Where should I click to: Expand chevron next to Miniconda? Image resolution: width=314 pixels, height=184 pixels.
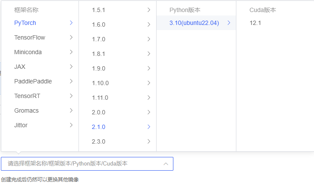point(71,52)
